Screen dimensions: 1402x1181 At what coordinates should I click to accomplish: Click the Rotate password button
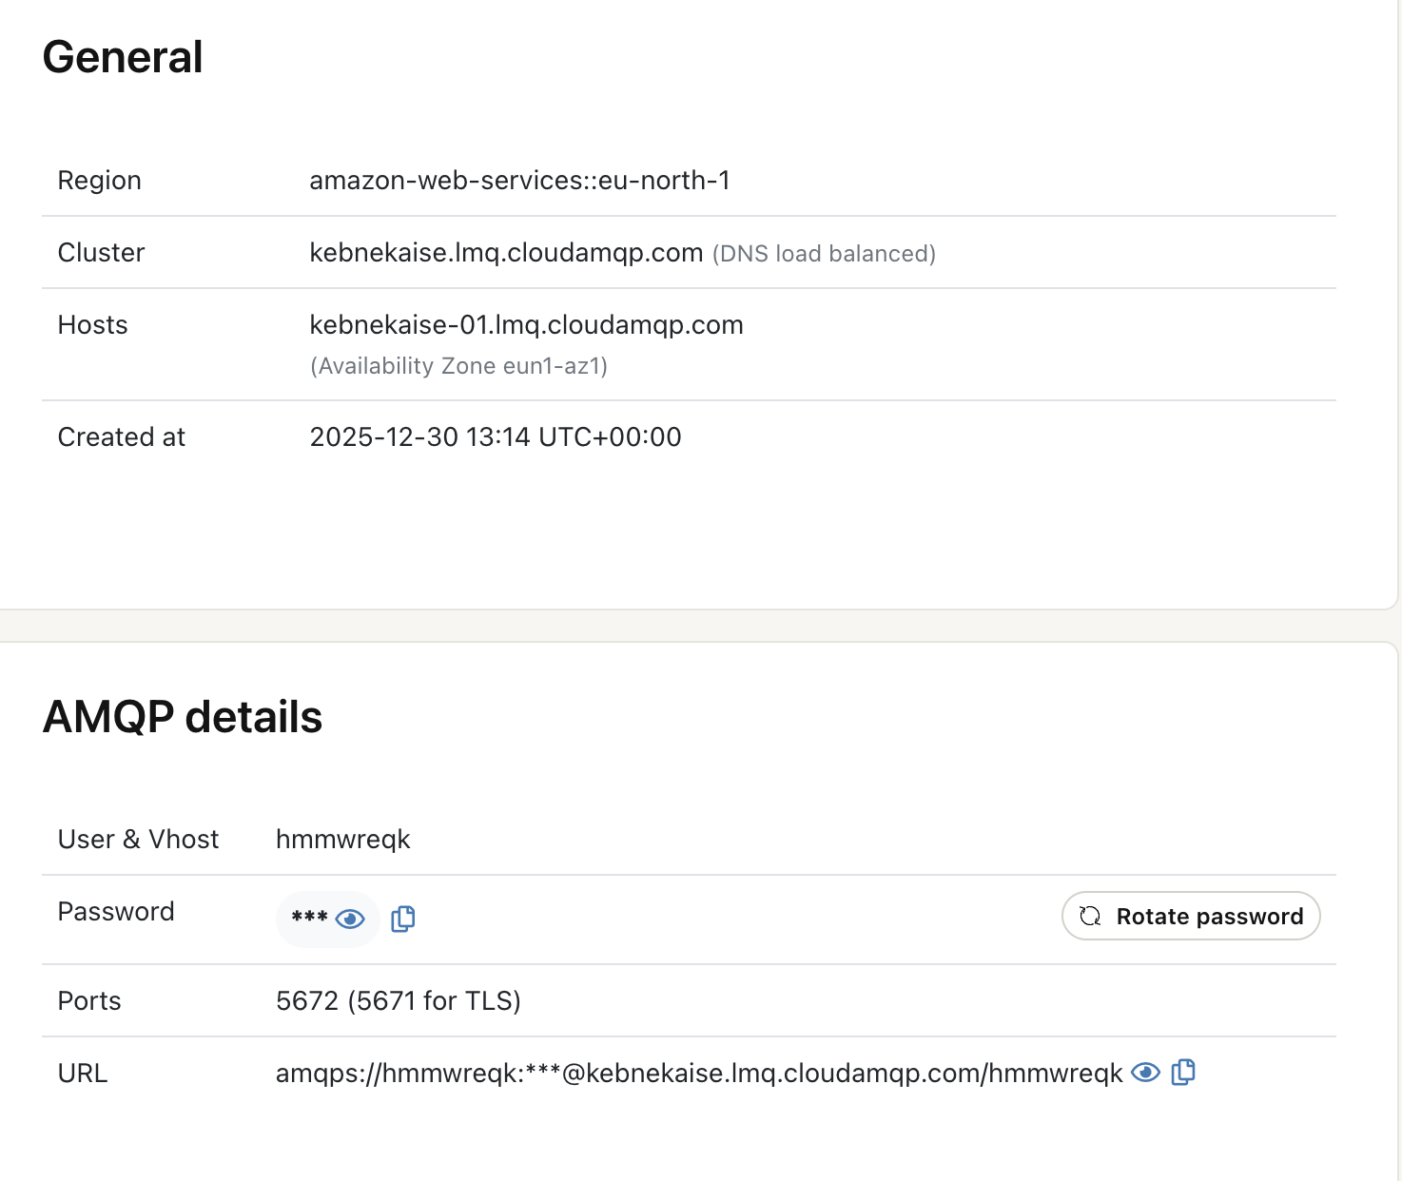pyautogui.click(x=1191, y=916)
